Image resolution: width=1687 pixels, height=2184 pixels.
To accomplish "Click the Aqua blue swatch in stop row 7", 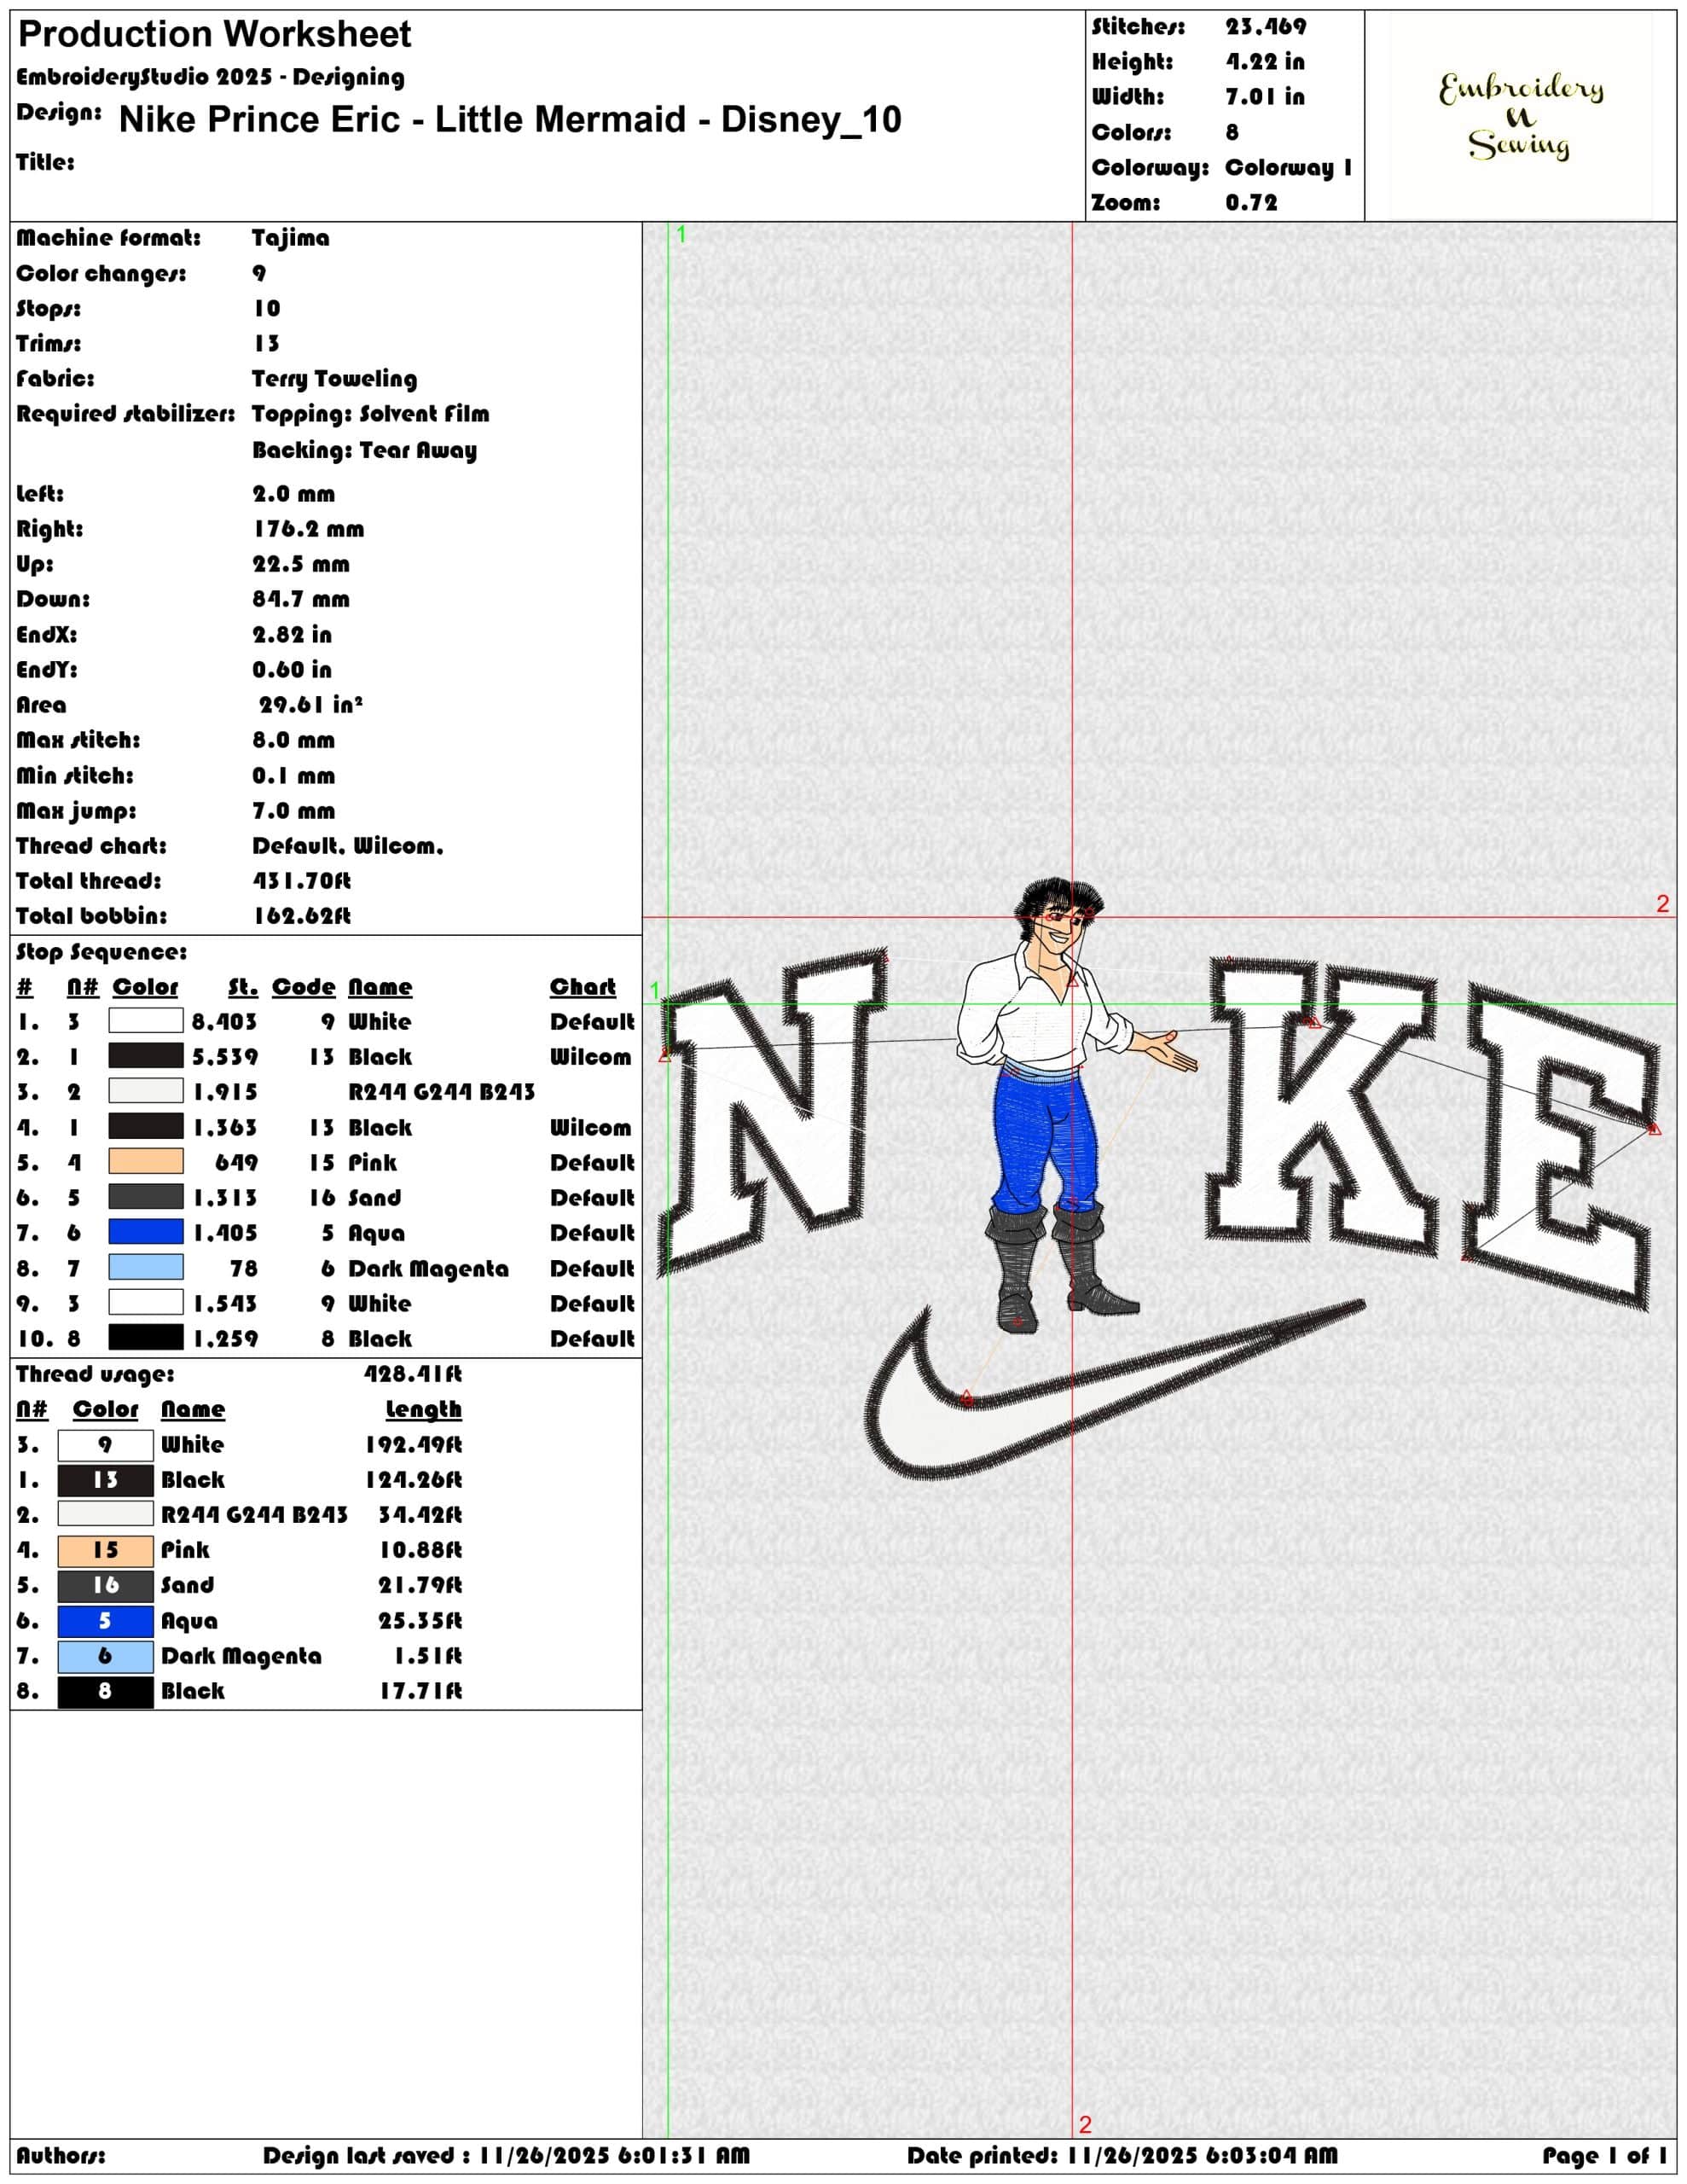I will (x=146, y=1232).
